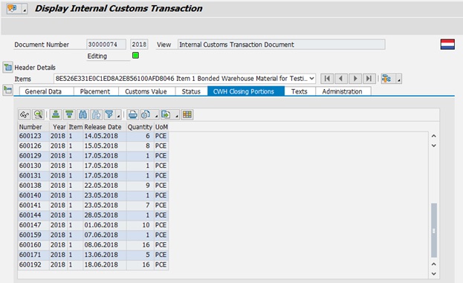463x283 pixels.
Task: Open the Status tab
Action: tap(191, 91)
